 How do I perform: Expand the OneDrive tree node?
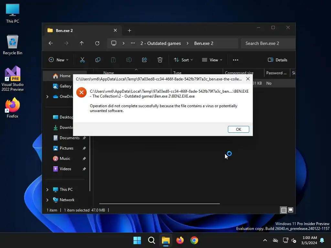click(47, 97)
